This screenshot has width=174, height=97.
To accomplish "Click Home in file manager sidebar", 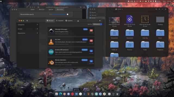I will pos(97,18).
